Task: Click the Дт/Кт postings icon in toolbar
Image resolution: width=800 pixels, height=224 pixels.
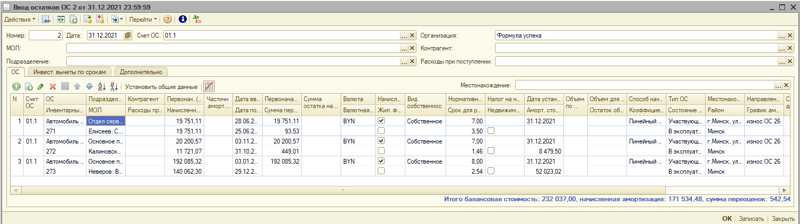Action: pyautogui.click(x=197, y=20)
